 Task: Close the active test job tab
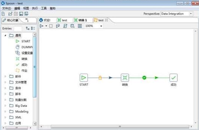point(106,20)
